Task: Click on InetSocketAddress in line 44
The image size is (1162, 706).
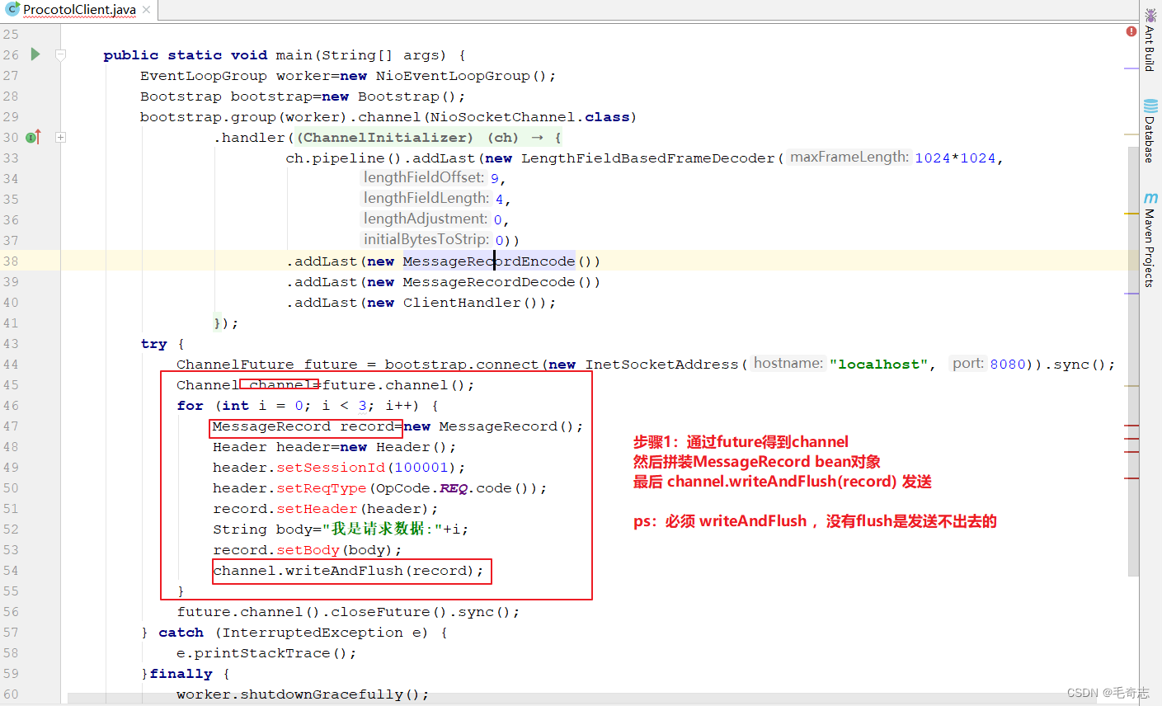Action: (x=662, y=365)
